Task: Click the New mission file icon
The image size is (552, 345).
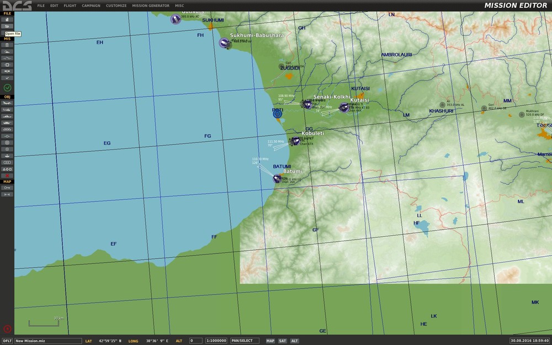Action: click(x=7, y=19)
